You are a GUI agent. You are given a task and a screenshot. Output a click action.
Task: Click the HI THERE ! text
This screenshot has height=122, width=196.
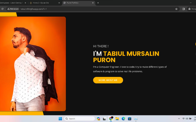(101, 46)
